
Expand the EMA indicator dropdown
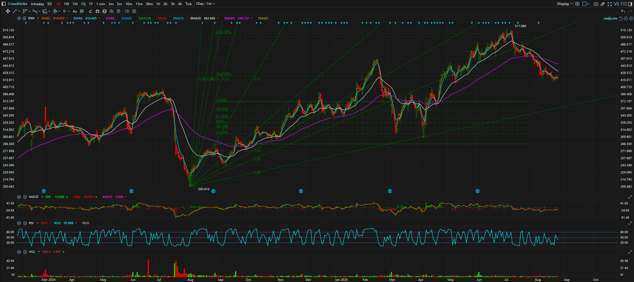coord(38,18)
